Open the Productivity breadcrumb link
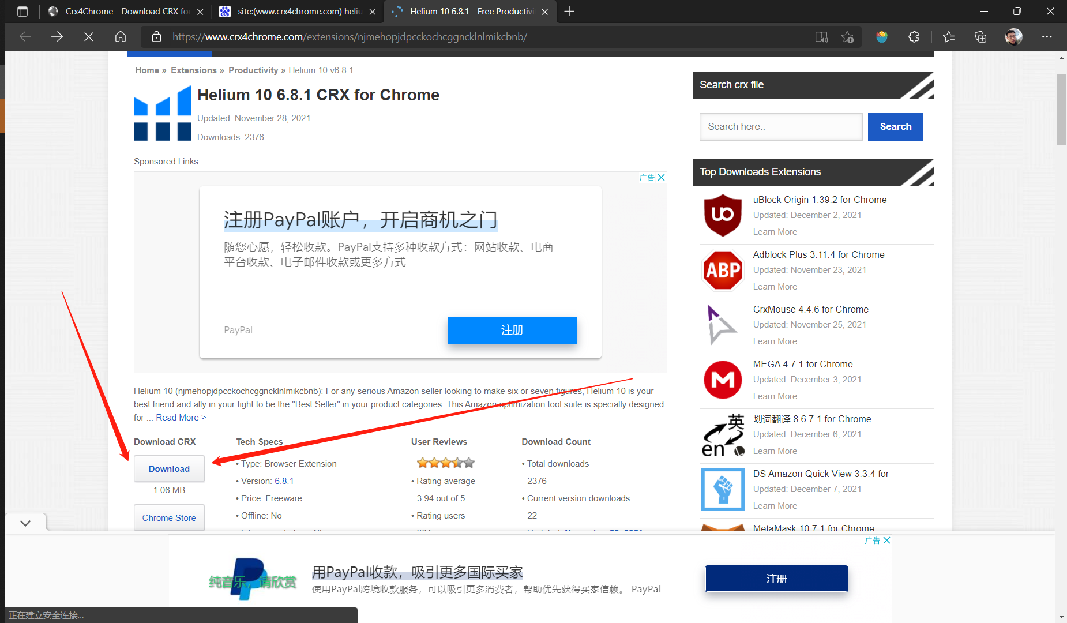This screenshot has height=623, width=1067. click(x=253, y=70)
